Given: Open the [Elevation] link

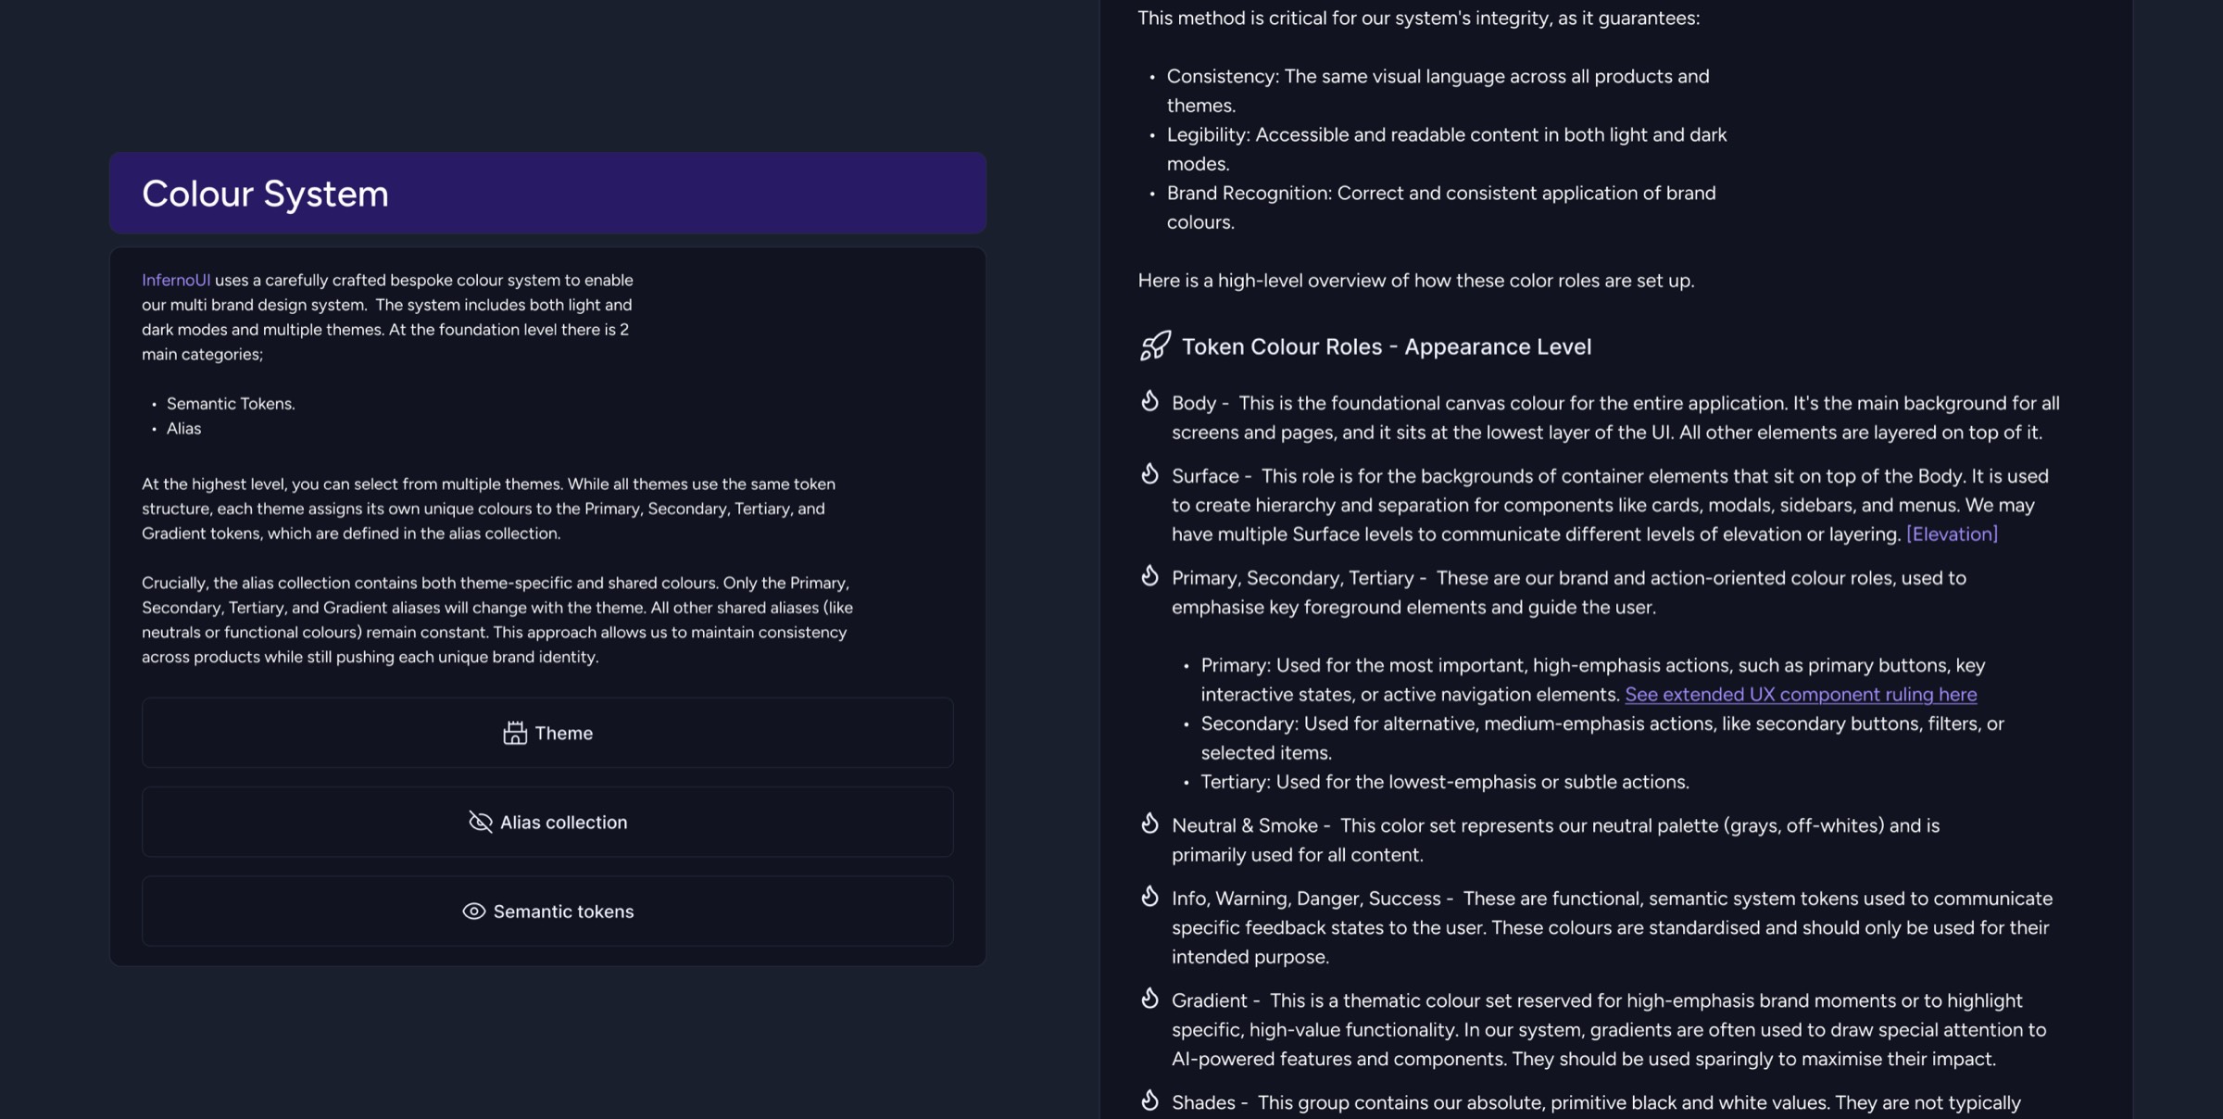Looking at the screenshot, I should coord(1952,534).
